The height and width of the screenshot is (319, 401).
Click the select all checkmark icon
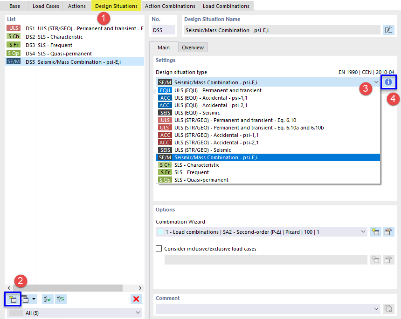[x=47, y=299]
